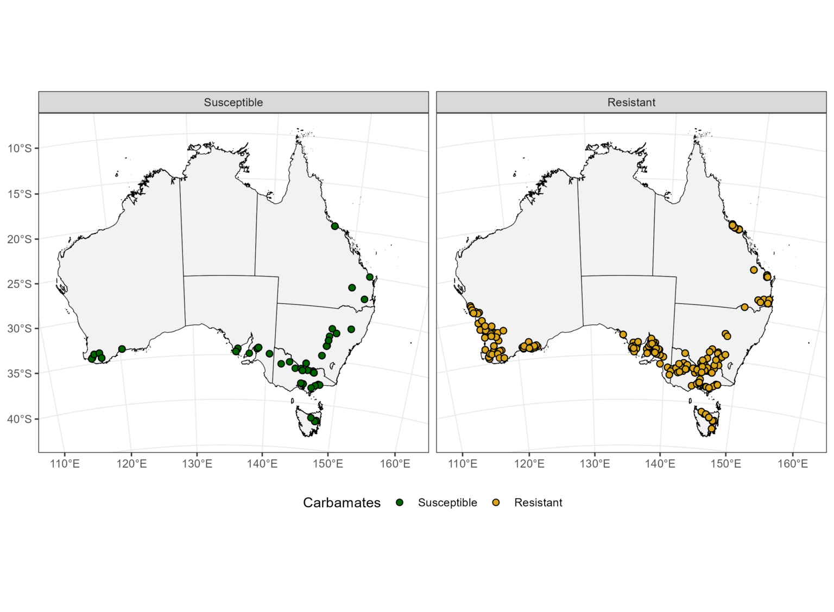Click 130°E label under Susceptible map
The width and height of the screenshot is (834, 612).
[197, 464]
